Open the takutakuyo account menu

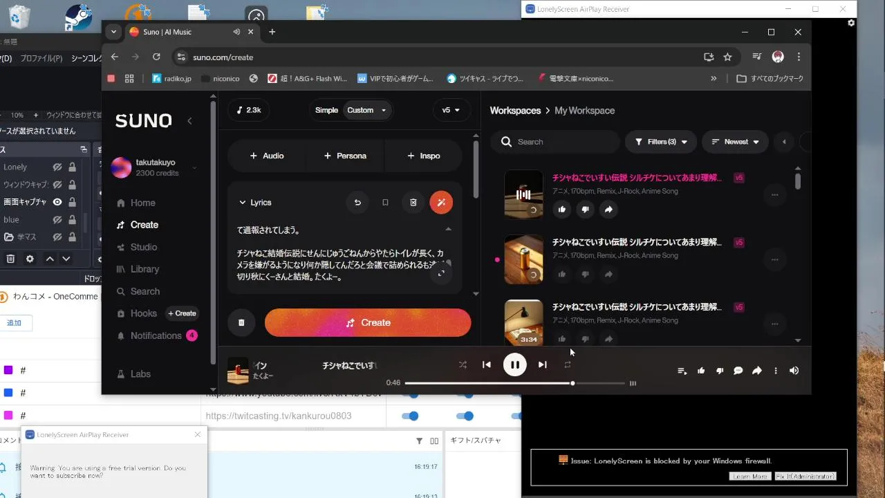pos(153,167)
